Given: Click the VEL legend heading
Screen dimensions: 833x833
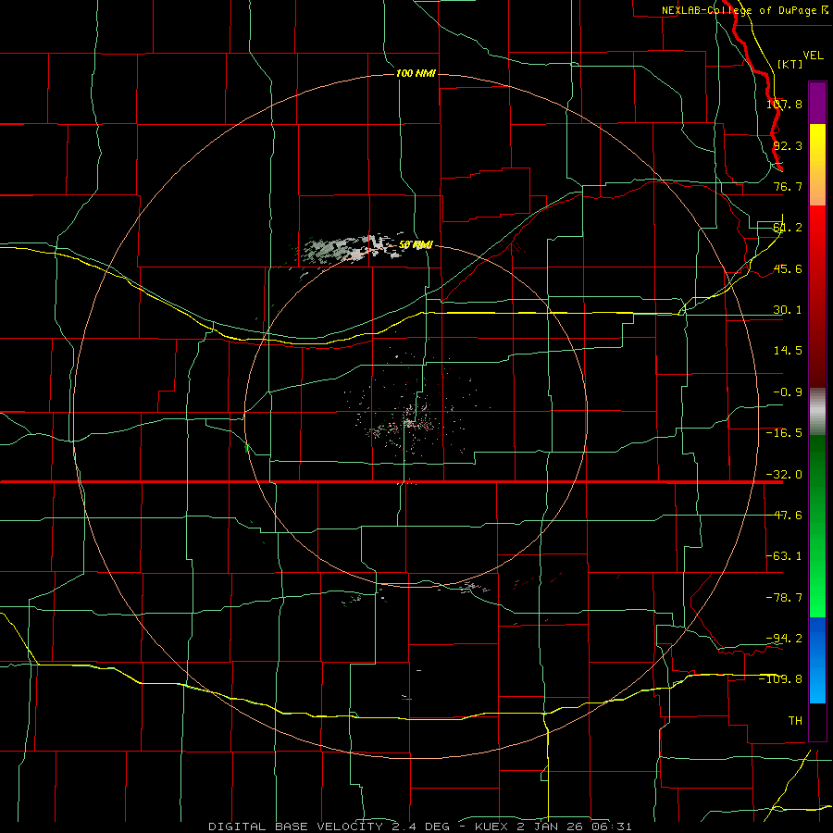Looking at the screenshot, I should pyautogui.click(x=813, y=56).
